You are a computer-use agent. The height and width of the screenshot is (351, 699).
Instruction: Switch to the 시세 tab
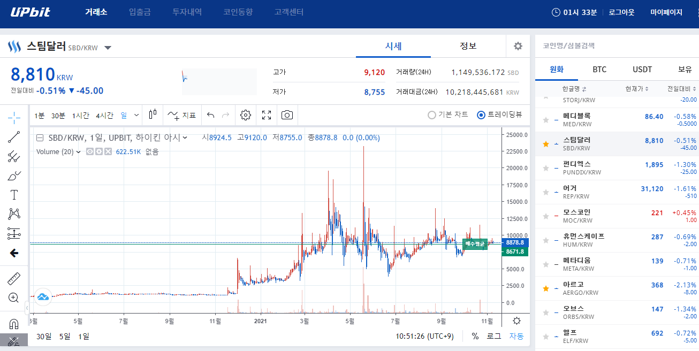(393, 46)
